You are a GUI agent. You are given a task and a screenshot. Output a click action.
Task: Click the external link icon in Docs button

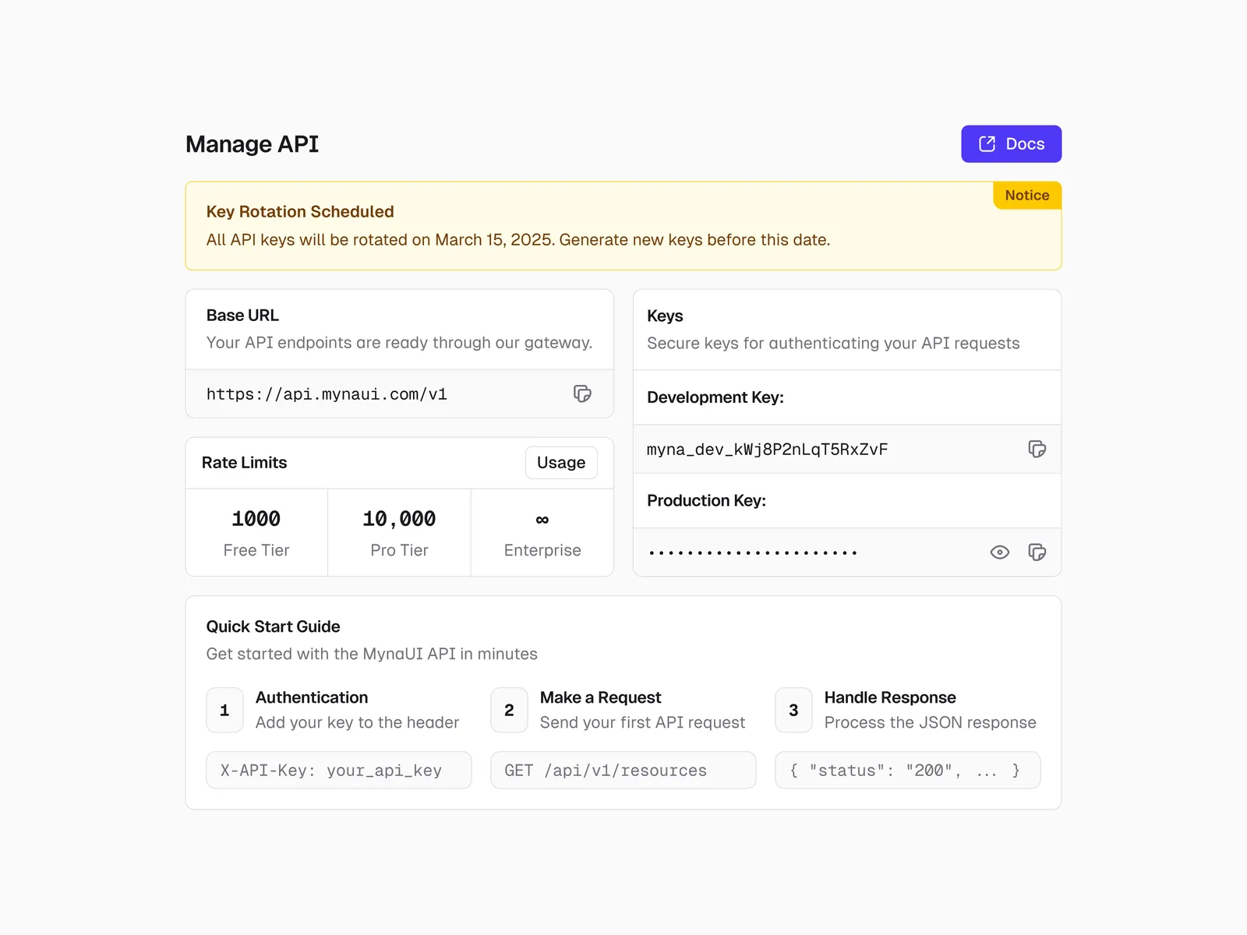pyautogui.click(x=987, y=144)
